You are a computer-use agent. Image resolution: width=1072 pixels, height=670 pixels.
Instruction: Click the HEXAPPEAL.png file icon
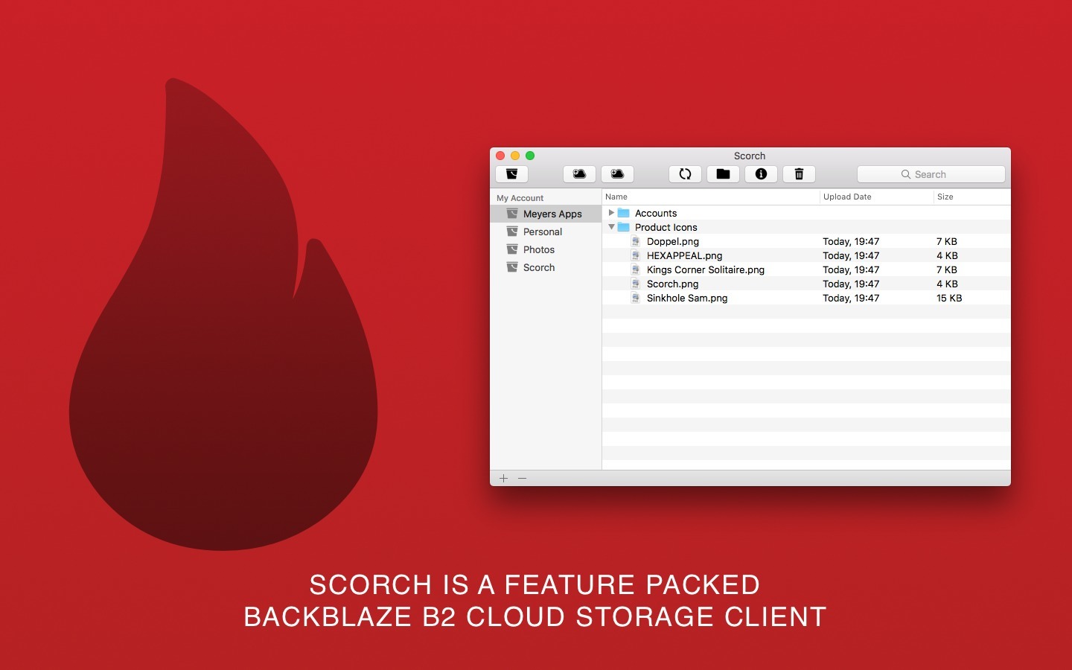click(636, 255)
